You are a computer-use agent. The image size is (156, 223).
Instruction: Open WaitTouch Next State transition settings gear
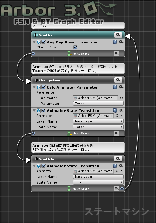(x=116, y=53)
